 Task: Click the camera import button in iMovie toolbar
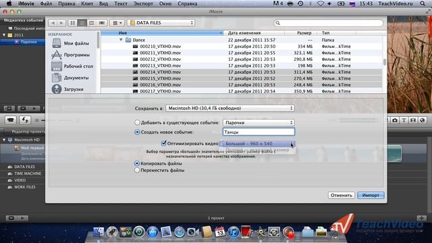[11, 120]
